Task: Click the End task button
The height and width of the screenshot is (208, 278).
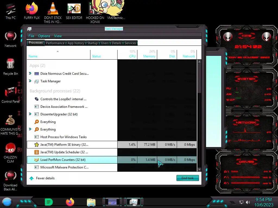Action: (188, 178)
